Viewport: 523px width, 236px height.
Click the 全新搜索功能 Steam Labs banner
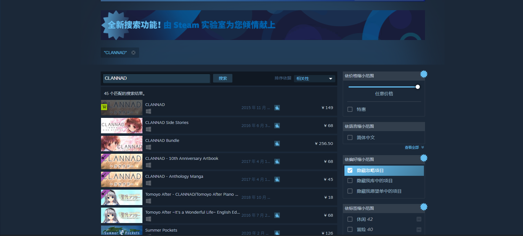[263, 25]
